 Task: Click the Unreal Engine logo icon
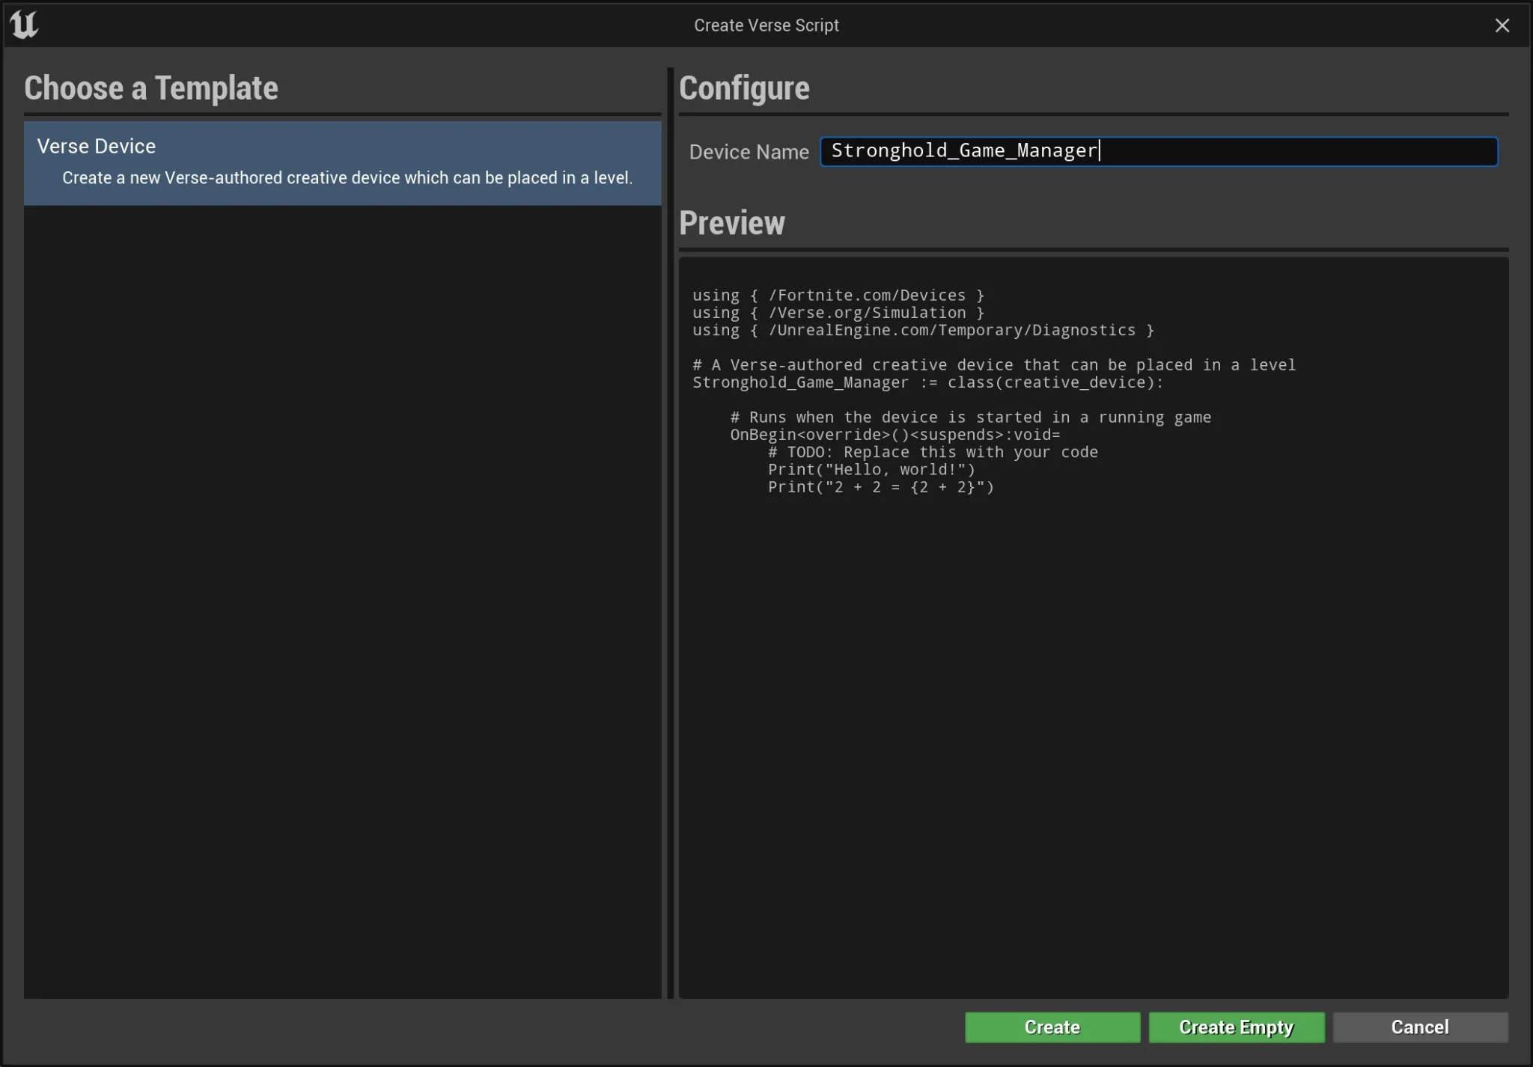click(24, 25)
